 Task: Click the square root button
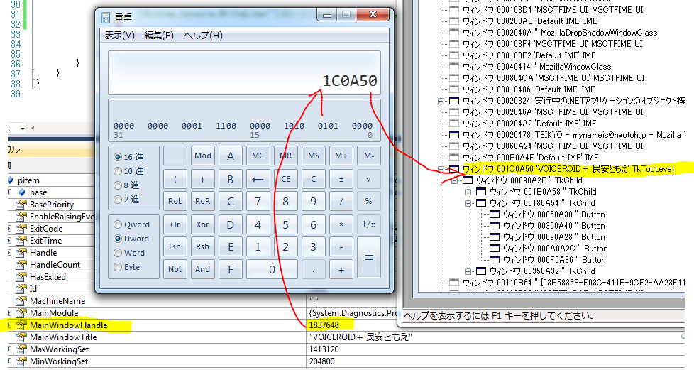pos(369,179)
